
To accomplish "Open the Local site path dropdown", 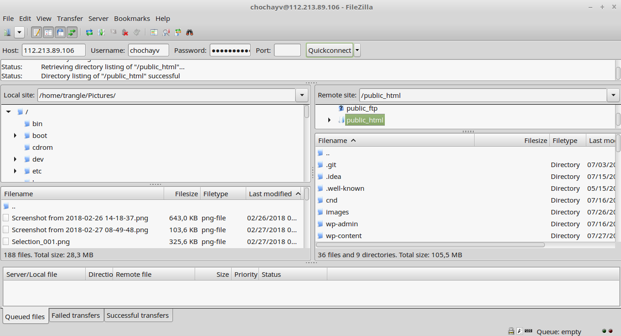I will pos(302,95).
